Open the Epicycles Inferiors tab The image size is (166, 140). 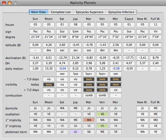coord(121,12)
